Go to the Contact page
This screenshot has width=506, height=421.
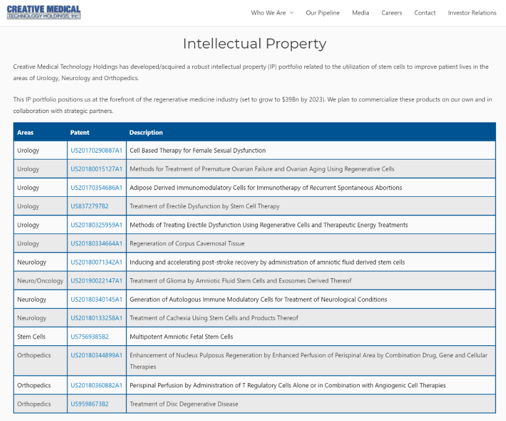(425, 12)
